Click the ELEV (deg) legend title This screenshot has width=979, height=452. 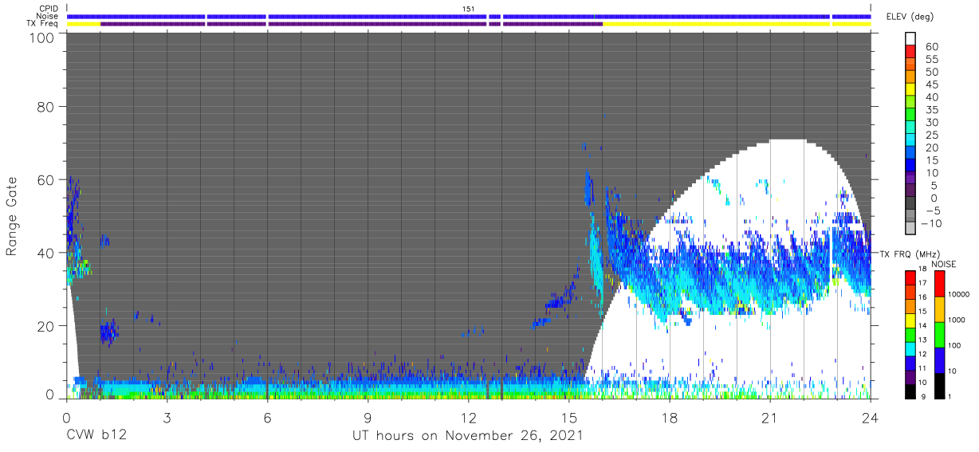(x=910, y=17)
